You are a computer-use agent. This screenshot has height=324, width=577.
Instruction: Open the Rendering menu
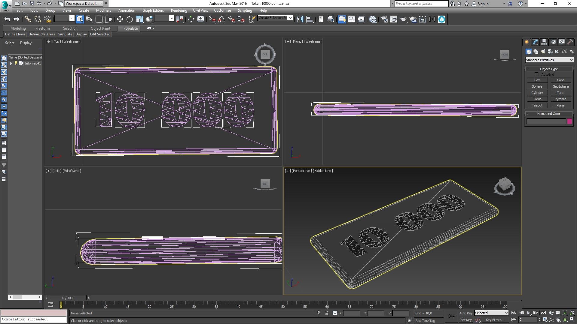coord(179,10)
